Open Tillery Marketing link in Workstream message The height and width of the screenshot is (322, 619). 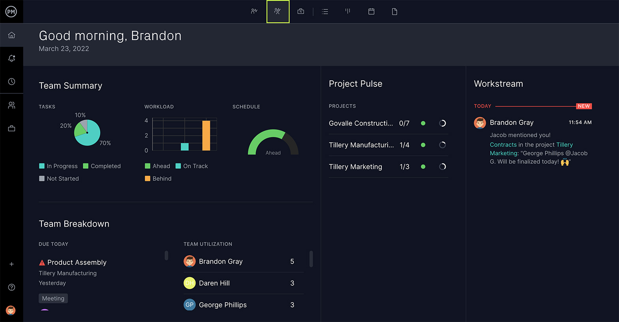[531, 149]
